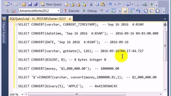Viewport: 171px width, 96px height.
Task: Click 'binary(5)' in the last SELECT
Action: pos(55,86)
